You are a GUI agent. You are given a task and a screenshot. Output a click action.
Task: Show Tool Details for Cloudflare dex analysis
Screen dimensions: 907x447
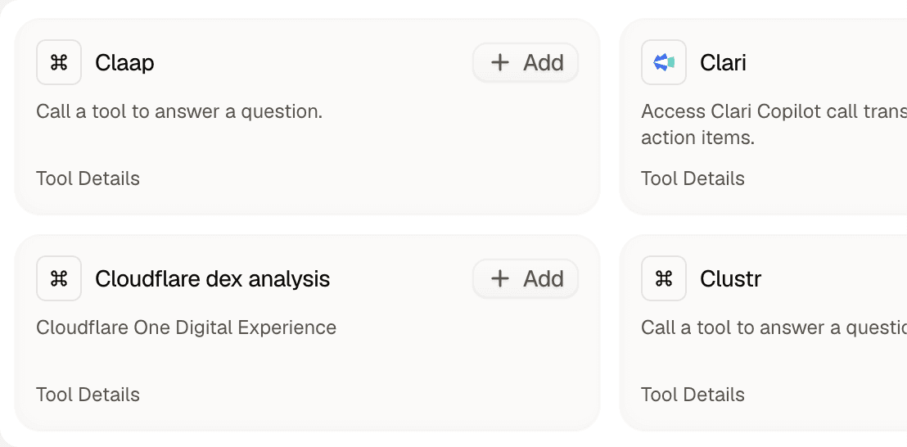[x=88, y=395]
